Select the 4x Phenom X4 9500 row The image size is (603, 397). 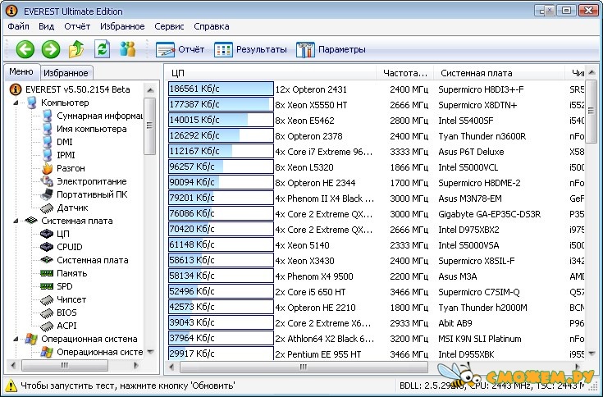click(376, 276)
